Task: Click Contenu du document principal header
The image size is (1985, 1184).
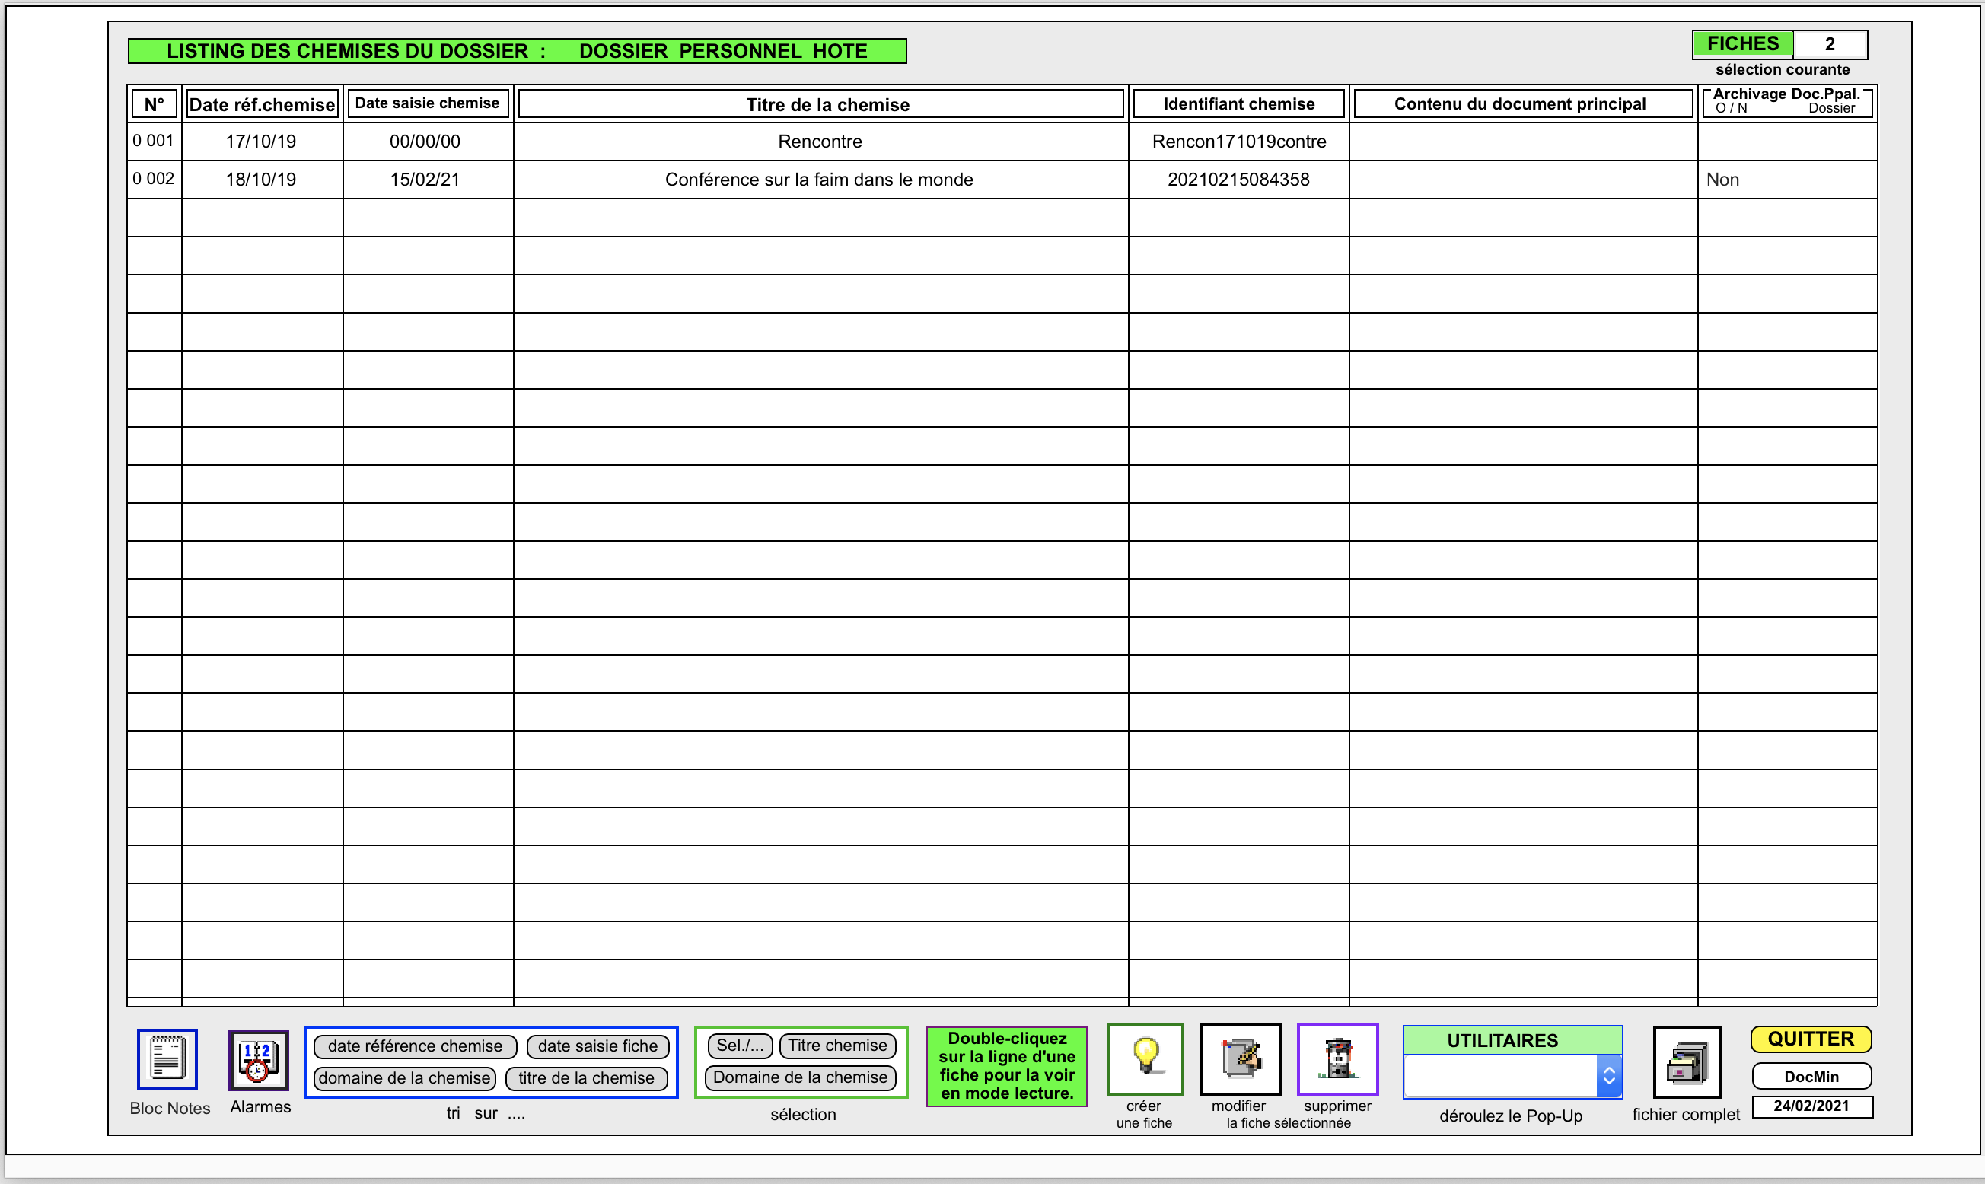Action: pyautogui.click(x=1523, y=103)
